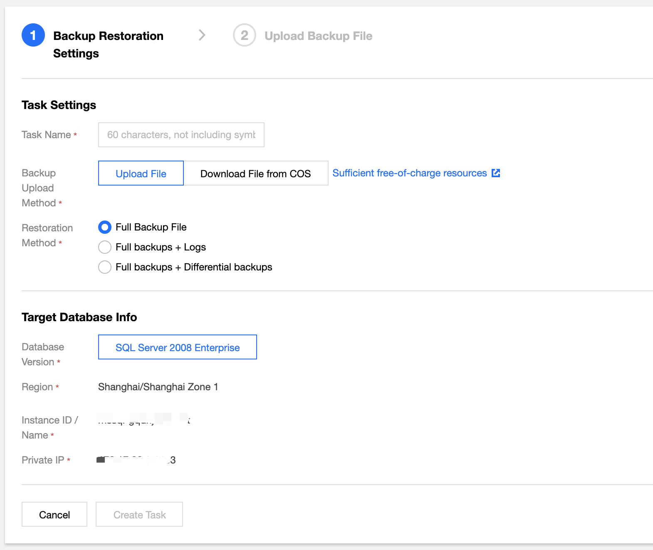Choose the Upload File backup method

tap(141, 173)
